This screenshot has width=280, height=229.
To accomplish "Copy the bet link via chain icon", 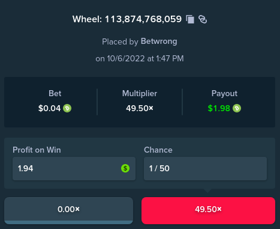I will (203, 19).
